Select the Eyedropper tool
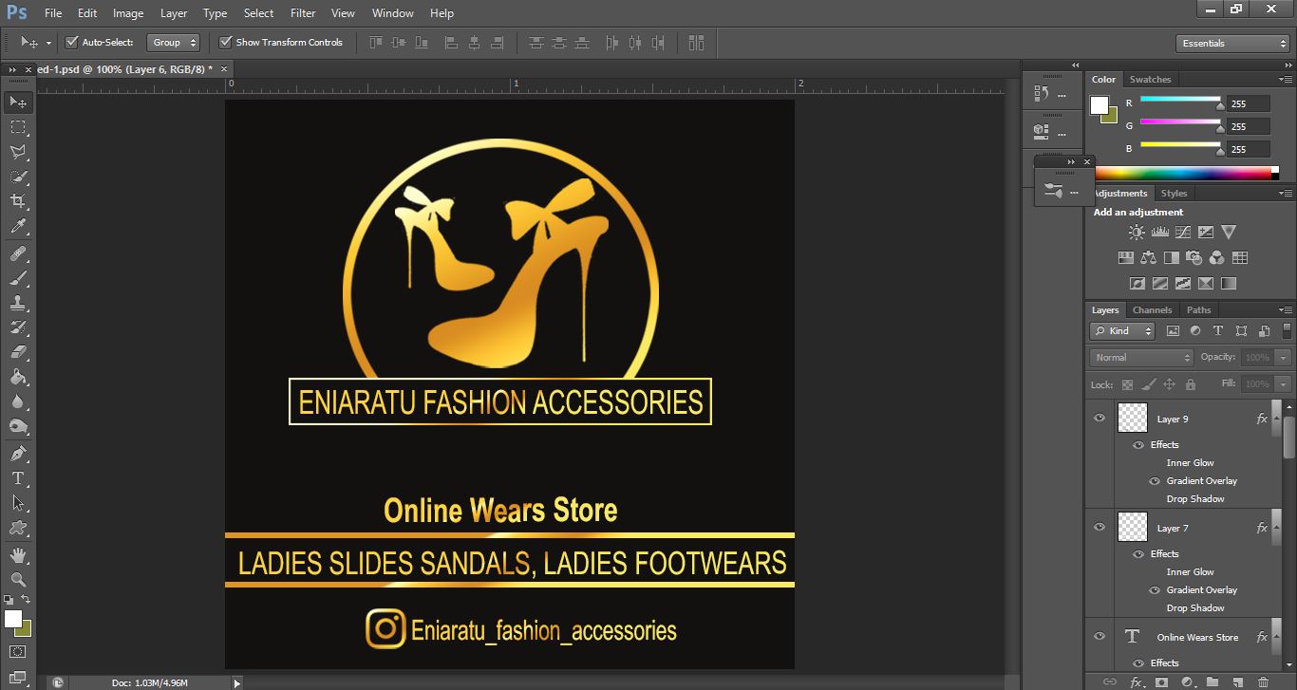 tap(18, 226)
